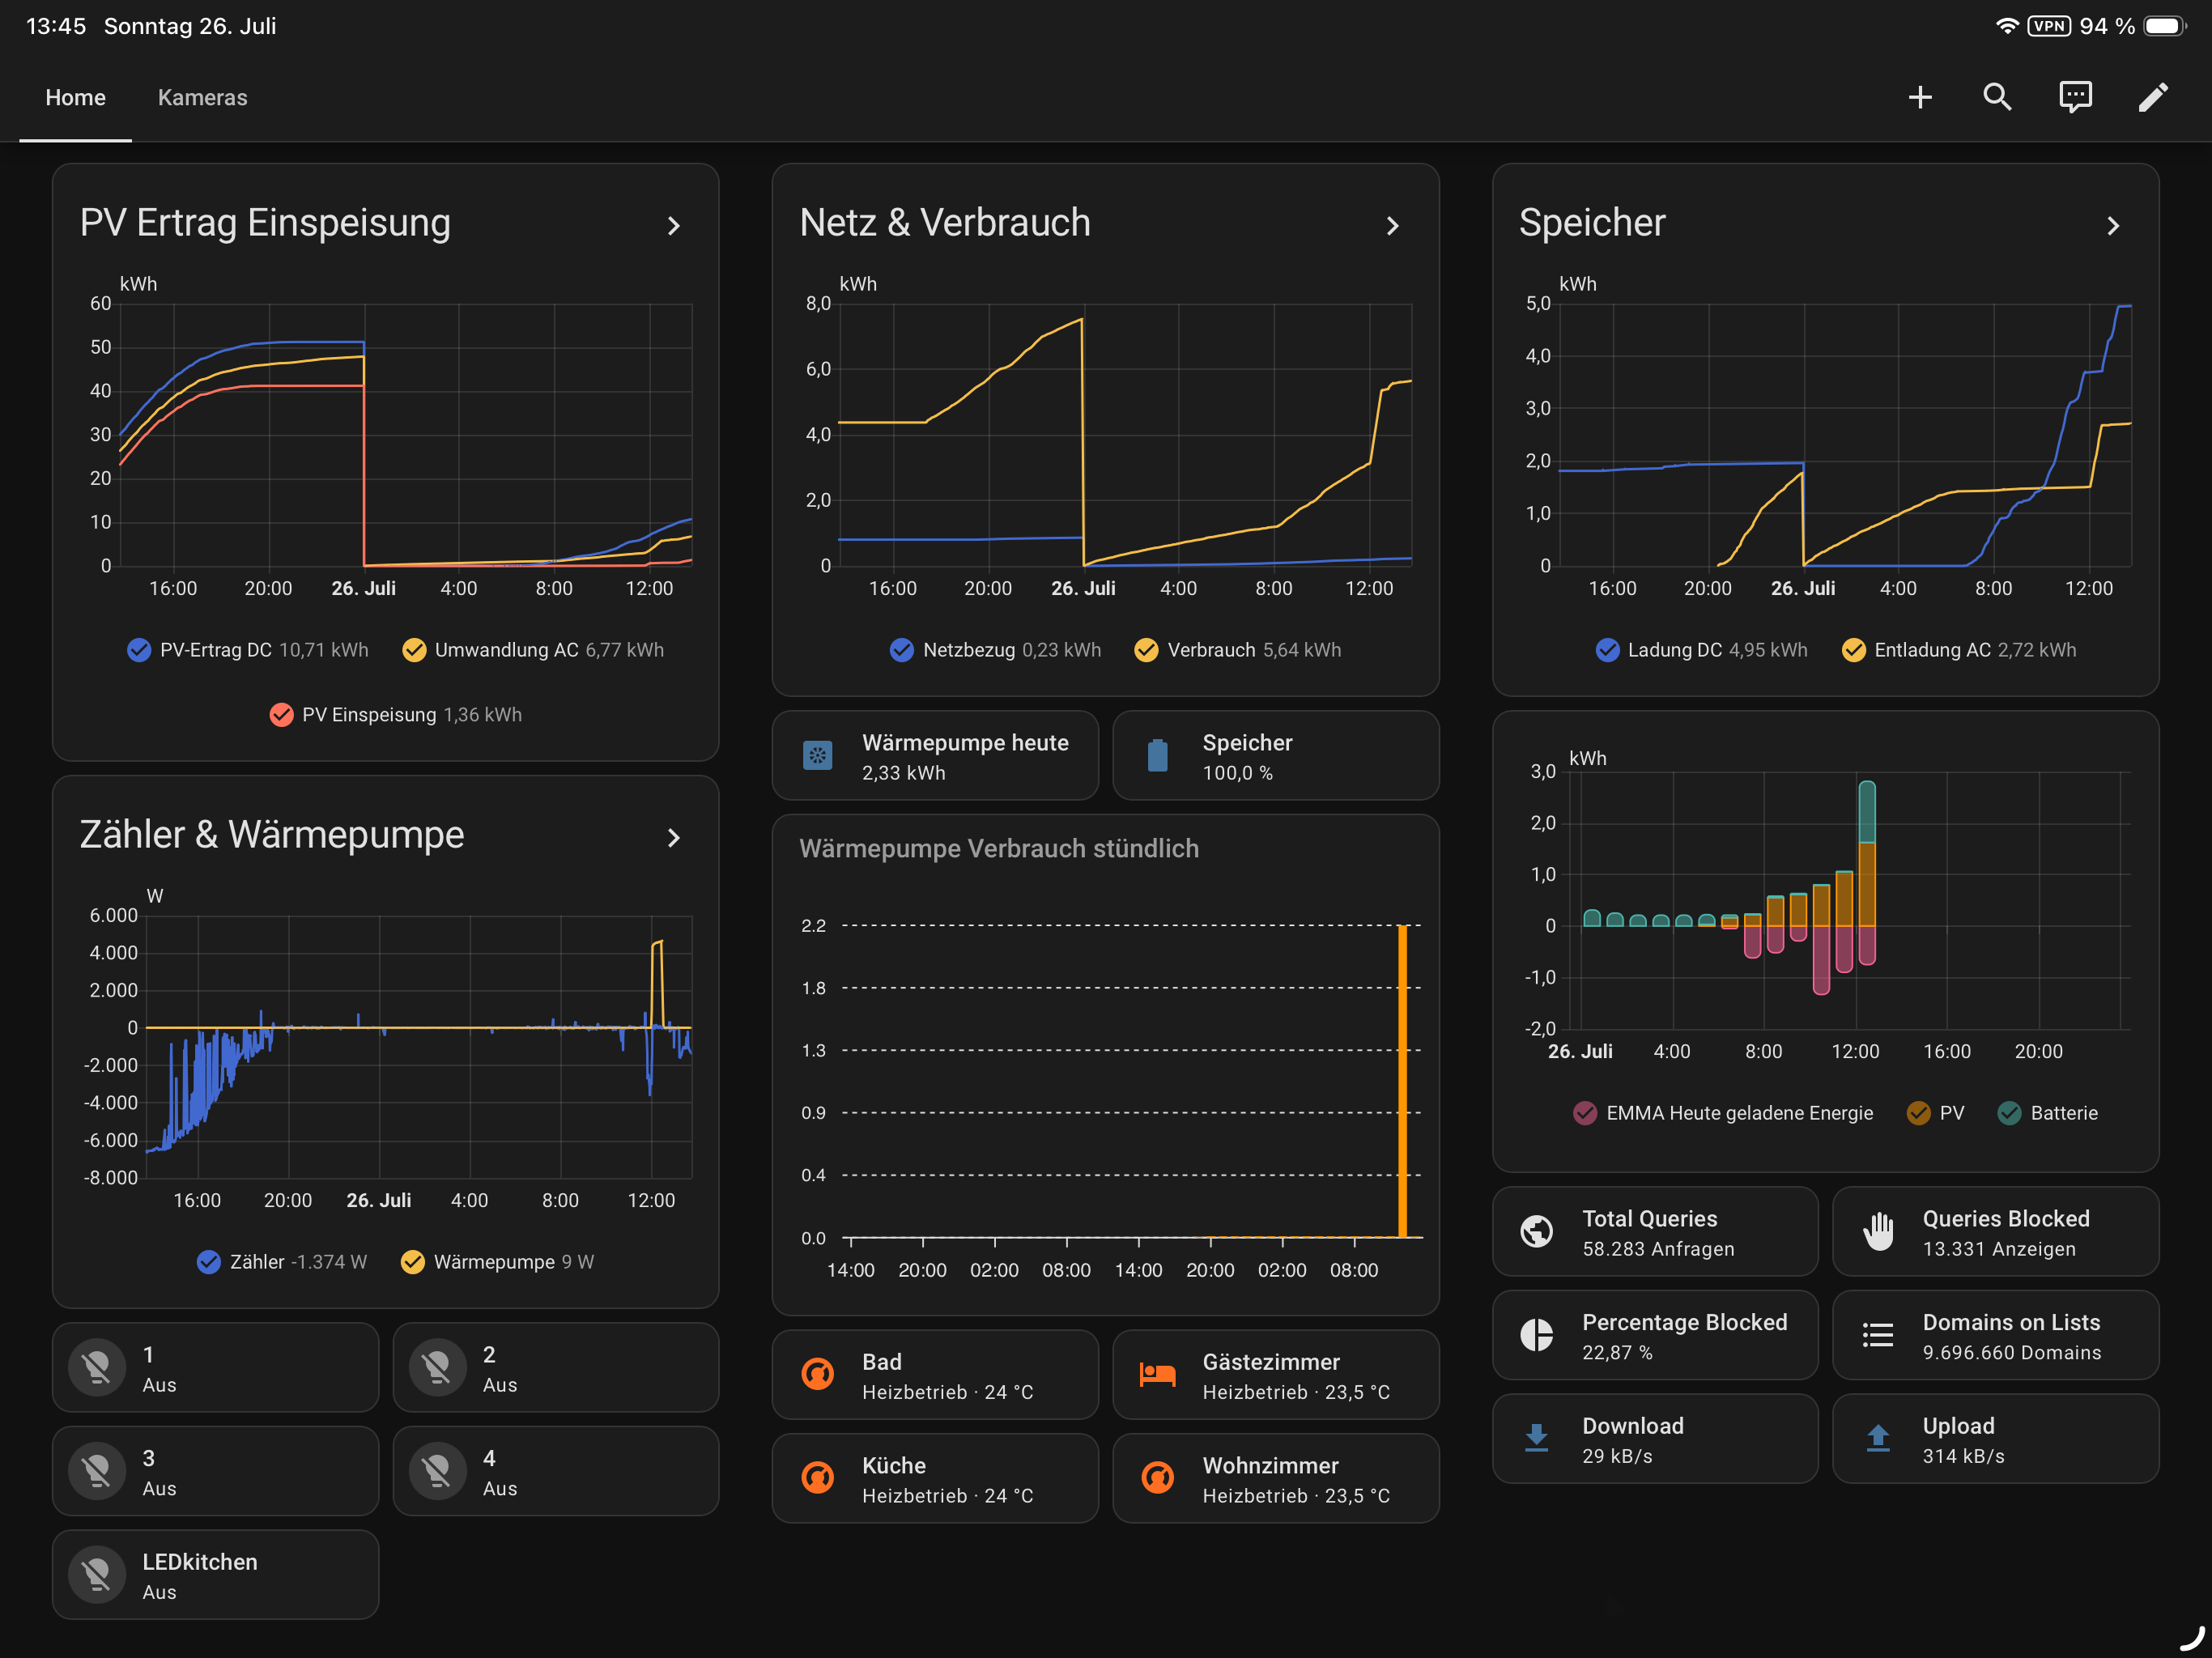Click the PV Ertrag Einspeisung card title
Viewport: 2212px width, 1658px height.
(x=265, y=222)
